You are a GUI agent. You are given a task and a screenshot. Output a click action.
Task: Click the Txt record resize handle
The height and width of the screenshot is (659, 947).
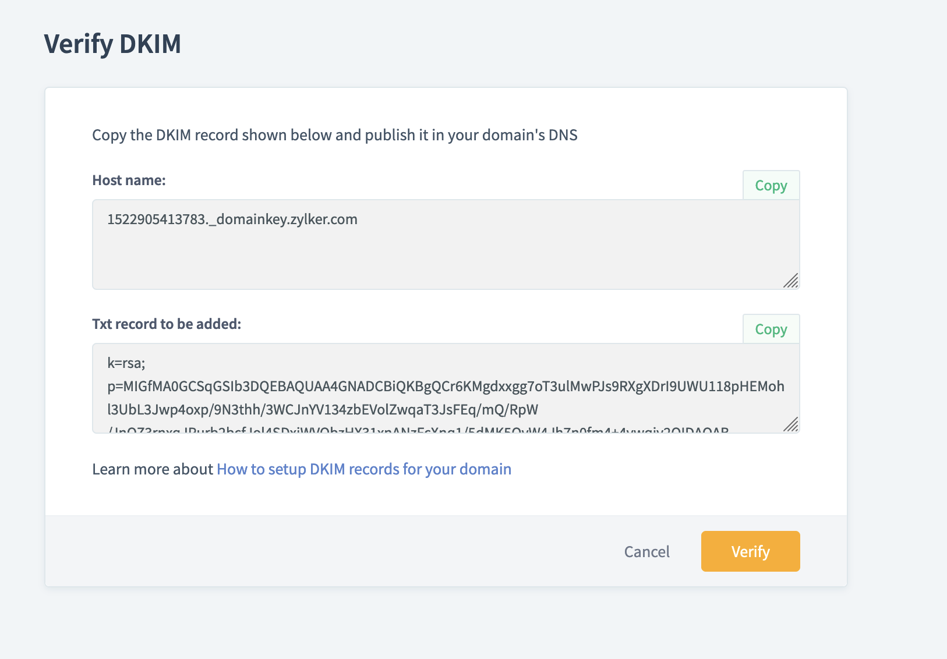790,424
